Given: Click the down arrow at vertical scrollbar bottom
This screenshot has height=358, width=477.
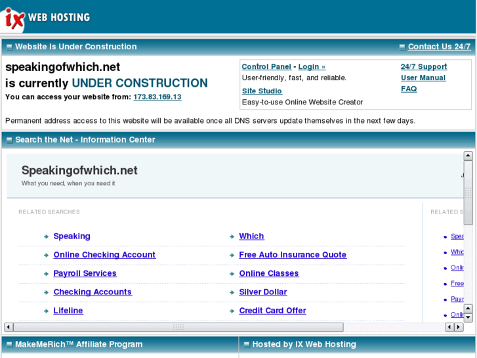Looking at the screenshot, I should click(468, 318).
